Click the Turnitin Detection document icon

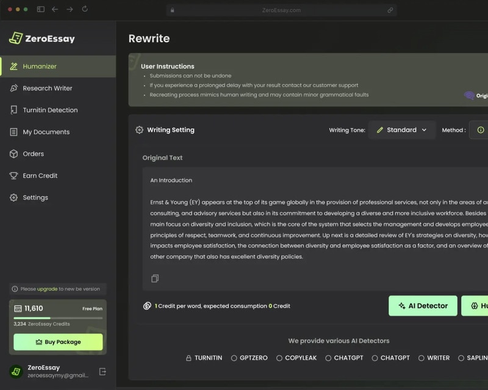tap(14, 110)
